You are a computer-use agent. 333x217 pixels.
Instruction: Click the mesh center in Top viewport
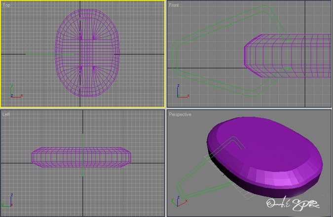(x=87, y=53)
